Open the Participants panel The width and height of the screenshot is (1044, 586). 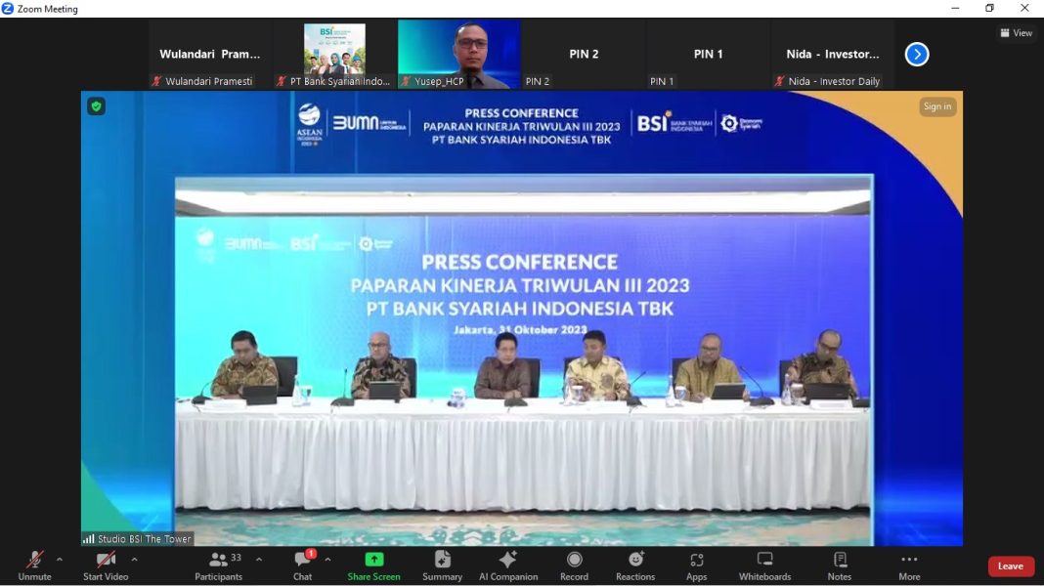pyautogui.click(x=218, y=566)
